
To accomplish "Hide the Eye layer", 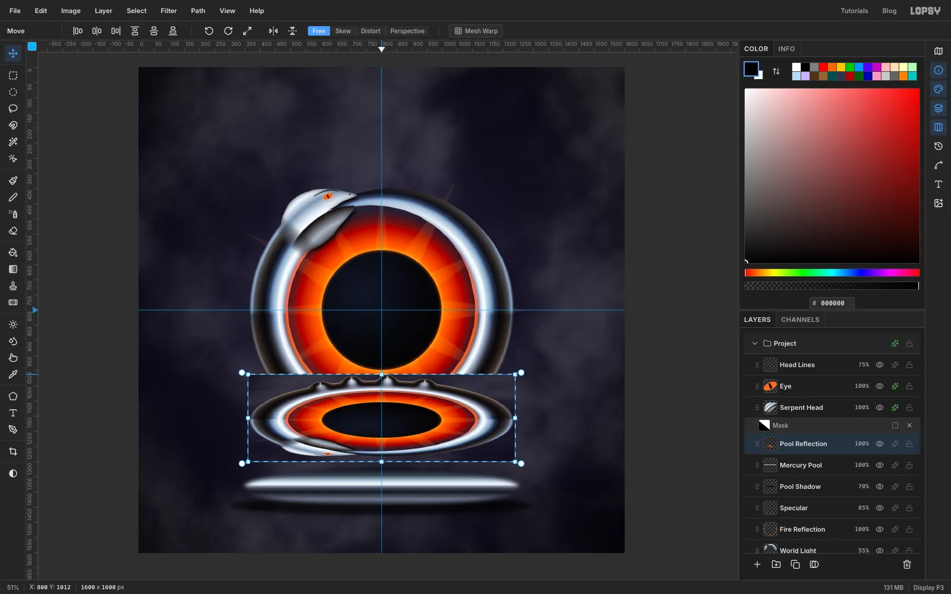I will tap(880, 386).
